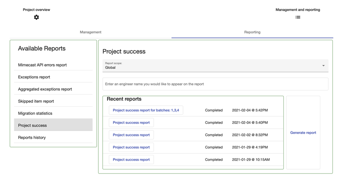Open Mimecast API errors report
The height and width of the screenshot is (177, 338).
coord(42,65)
